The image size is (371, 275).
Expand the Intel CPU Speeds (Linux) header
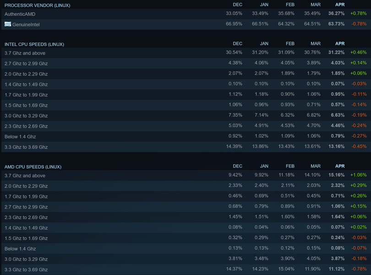(34, 44)
